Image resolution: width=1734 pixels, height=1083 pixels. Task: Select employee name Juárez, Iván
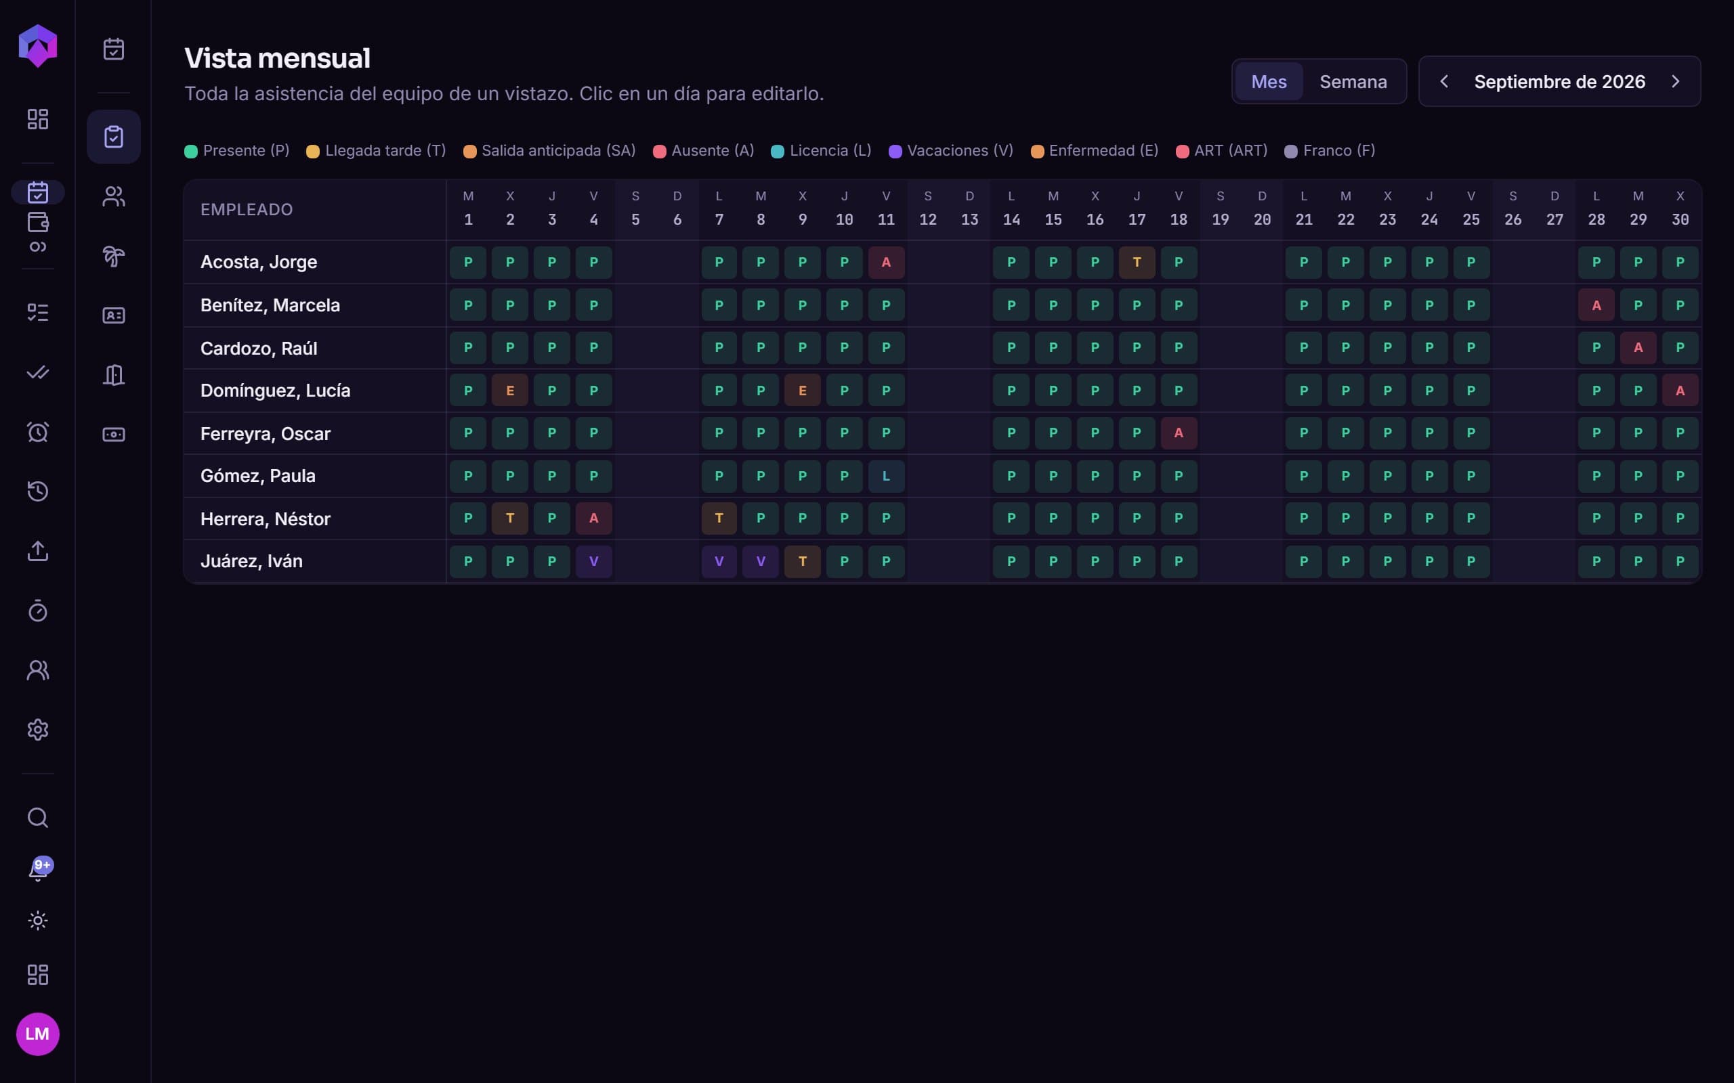click(251, 561)
